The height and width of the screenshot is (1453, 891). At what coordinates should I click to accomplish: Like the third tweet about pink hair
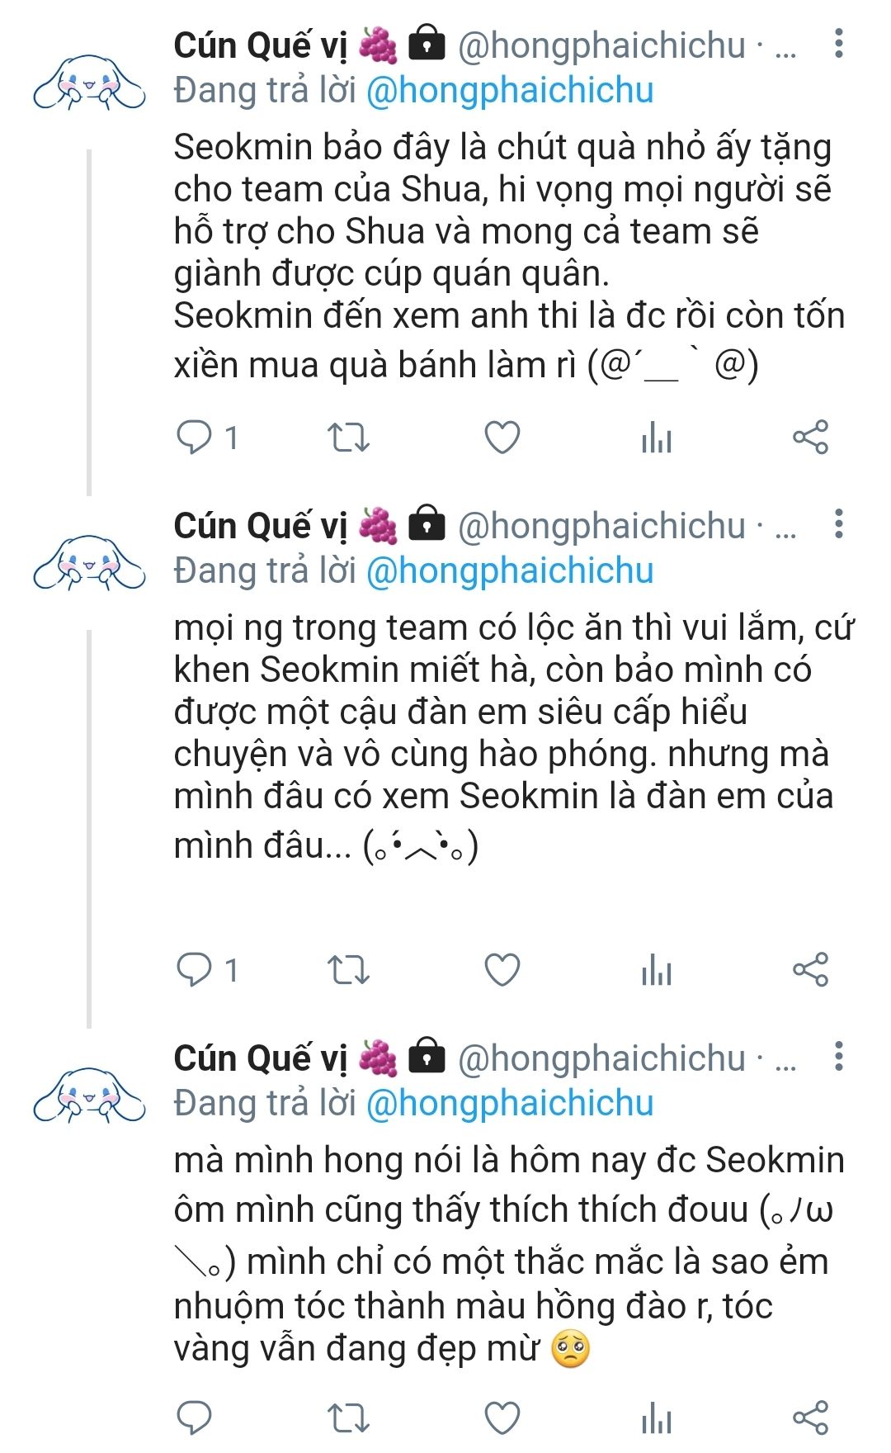(502, 1418)
